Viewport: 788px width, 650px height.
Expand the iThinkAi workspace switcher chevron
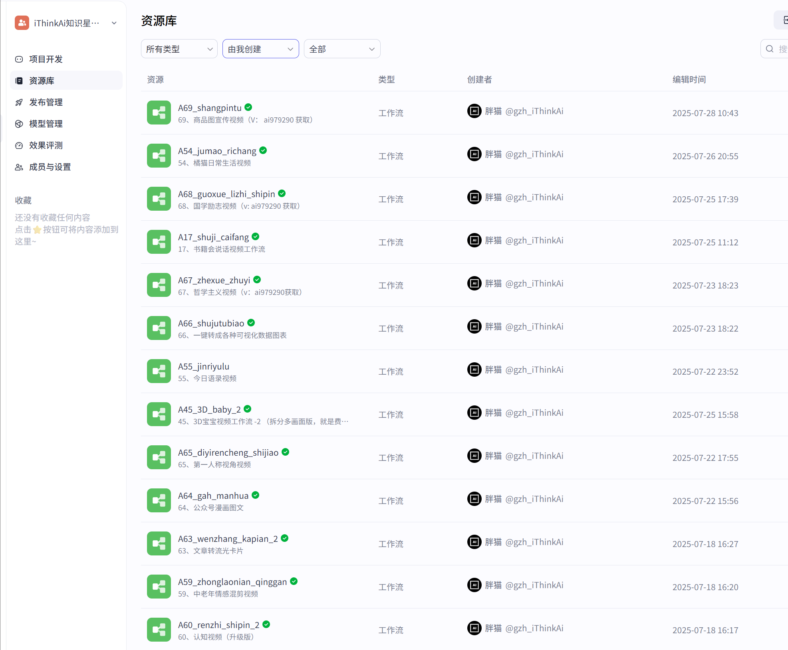point(114,23)
